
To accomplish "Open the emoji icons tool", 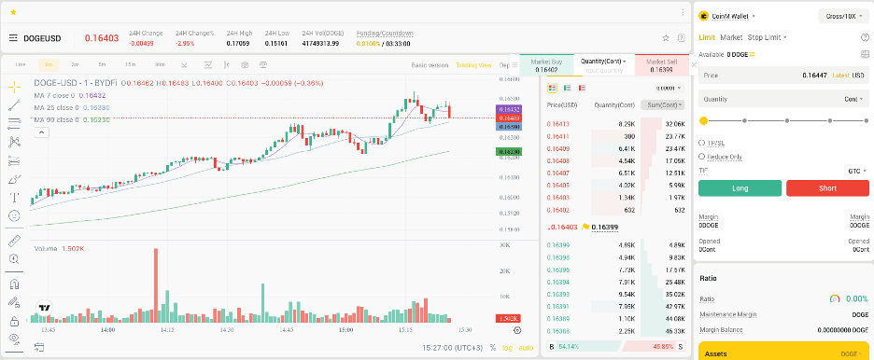I will 15,215.
